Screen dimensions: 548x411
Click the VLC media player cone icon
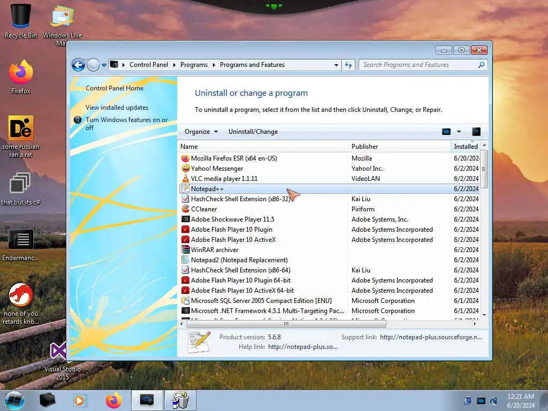pyautogui.click(x=185, y=179)
